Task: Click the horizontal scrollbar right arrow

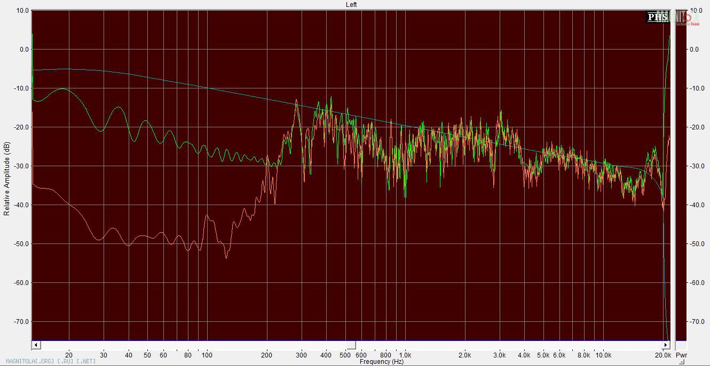Action: point(666,345)
